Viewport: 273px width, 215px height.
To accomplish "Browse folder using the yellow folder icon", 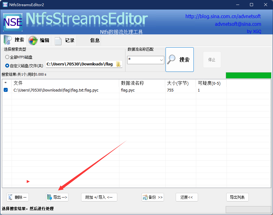I will tap(119, 64).
